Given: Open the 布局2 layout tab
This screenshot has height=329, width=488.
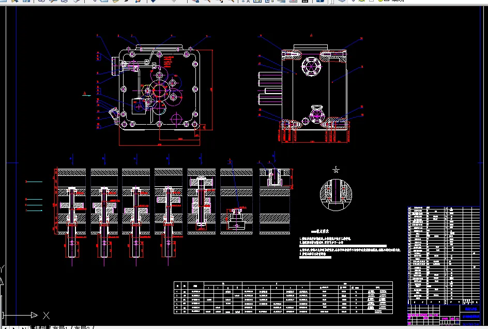Looking at the screenshot, I should pos(82,327).
